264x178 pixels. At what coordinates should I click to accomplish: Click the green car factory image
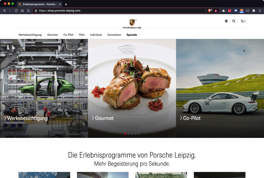44,88
